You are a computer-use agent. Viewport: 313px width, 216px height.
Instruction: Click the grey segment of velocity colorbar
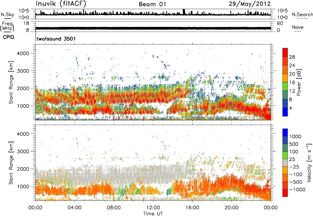285,163
